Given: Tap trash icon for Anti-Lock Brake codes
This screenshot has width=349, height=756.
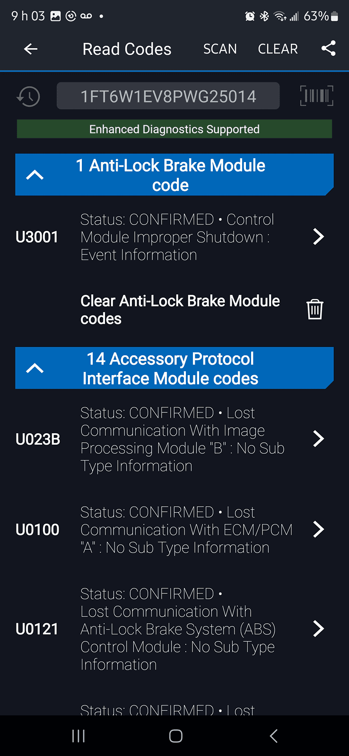Looking at the screenshot, I should point(315,309).
